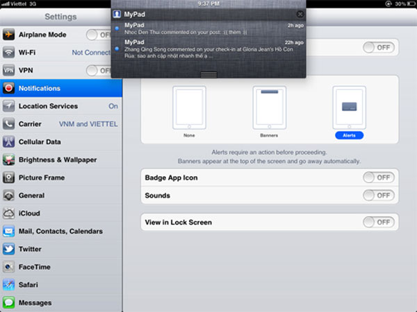The width and height of the screenshot is (417, 312).
Task: Grab the Notification Center pull handle
Action: pos(208,75)
